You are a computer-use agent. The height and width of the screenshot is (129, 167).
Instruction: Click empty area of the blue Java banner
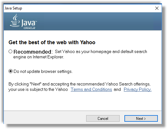click(x=96, y=21)
